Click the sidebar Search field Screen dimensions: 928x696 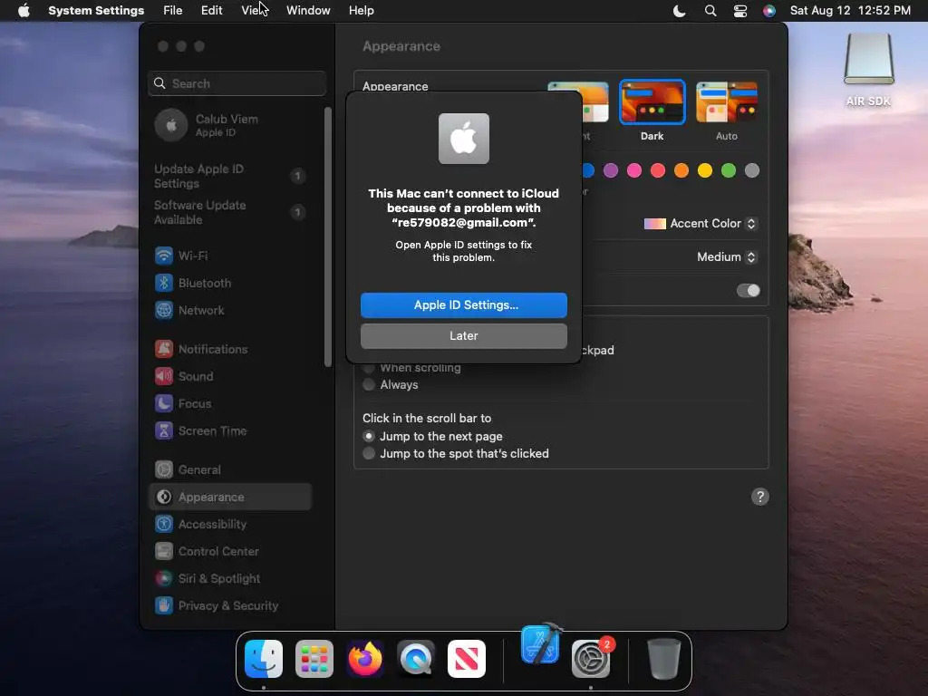pyautogui.click(x=237, y=83)
